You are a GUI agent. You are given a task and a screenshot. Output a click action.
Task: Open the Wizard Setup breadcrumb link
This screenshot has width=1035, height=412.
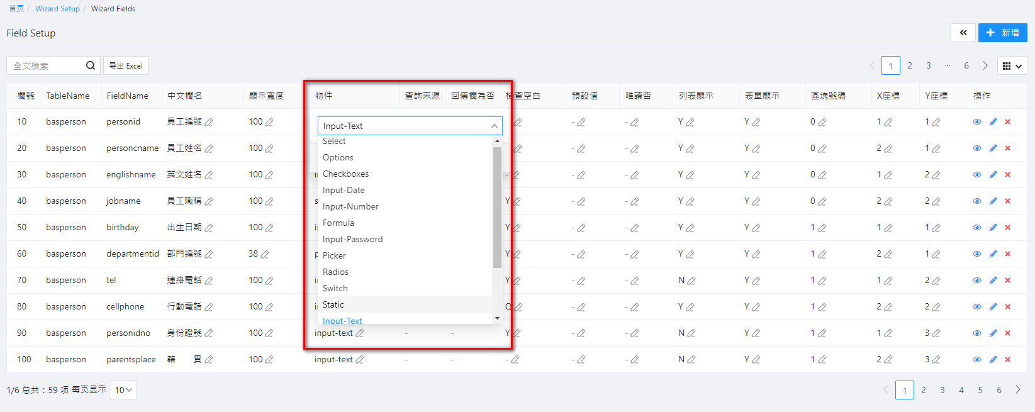(x=57, y=9)
